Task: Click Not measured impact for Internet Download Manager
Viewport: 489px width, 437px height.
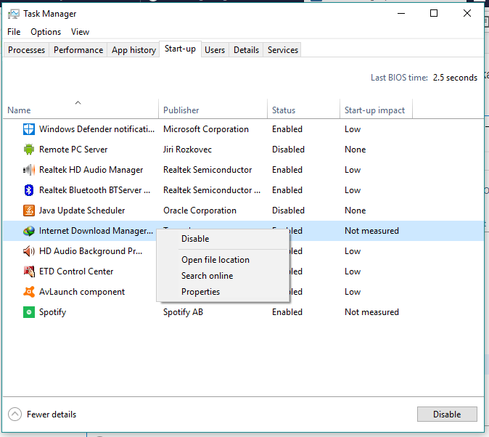Action: pyautogui.click(x=371, y=231)
